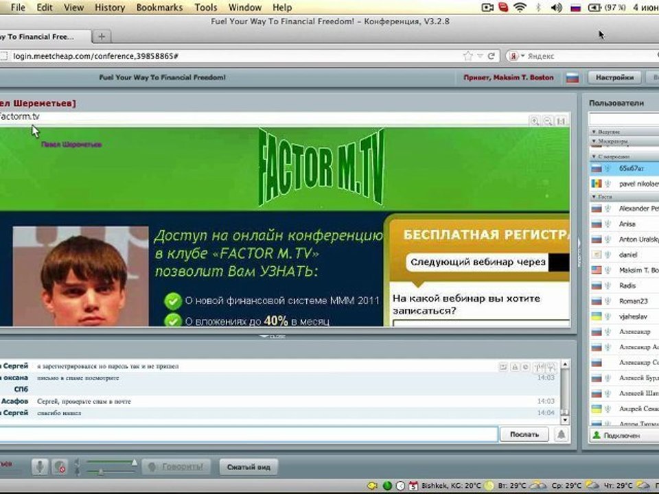This screenshot has height=494, width=659.
Task: Open the Wi-Fi menu bar icon
Action: point(520,7)
